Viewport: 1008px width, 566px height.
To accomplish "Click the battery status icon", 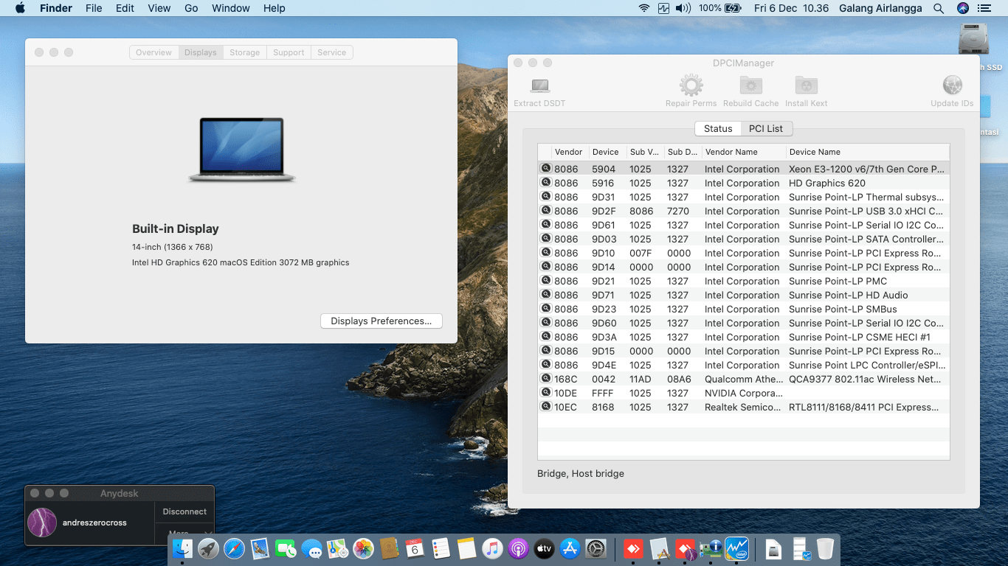I will [733, 8].
